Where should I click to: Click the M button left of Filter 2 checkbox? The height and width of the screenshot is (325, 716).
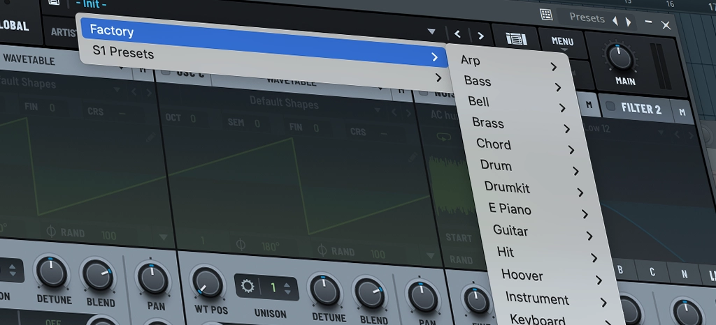click(589, 105)
